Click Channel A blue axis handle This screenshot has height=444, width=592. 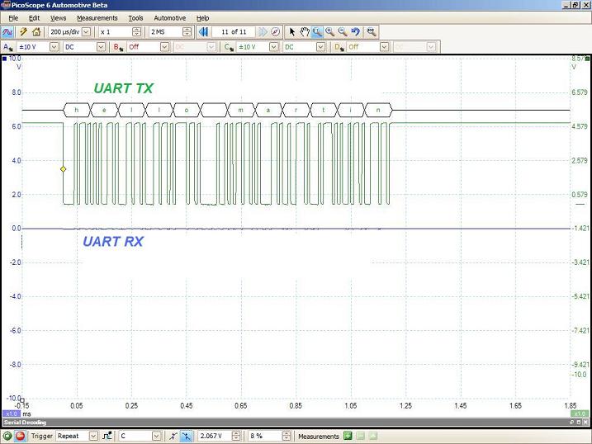point(4,59)
